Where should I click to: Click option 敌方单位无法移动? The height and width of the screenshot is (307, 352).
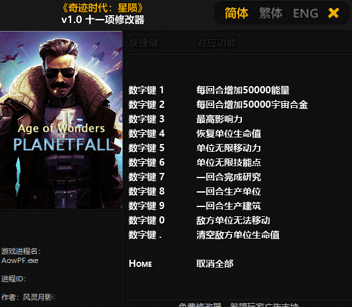233,220
